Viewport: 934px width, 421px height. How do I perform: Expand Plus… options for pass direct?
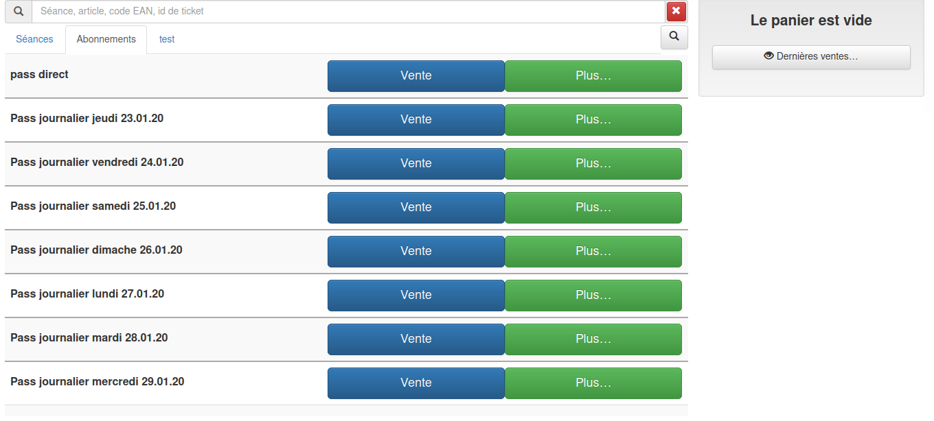pyautogui.click(x=593, y=76)
